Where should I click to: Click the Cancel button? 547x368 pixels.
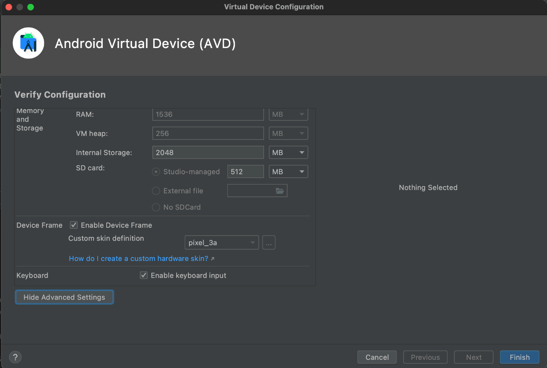pos(377,357)
